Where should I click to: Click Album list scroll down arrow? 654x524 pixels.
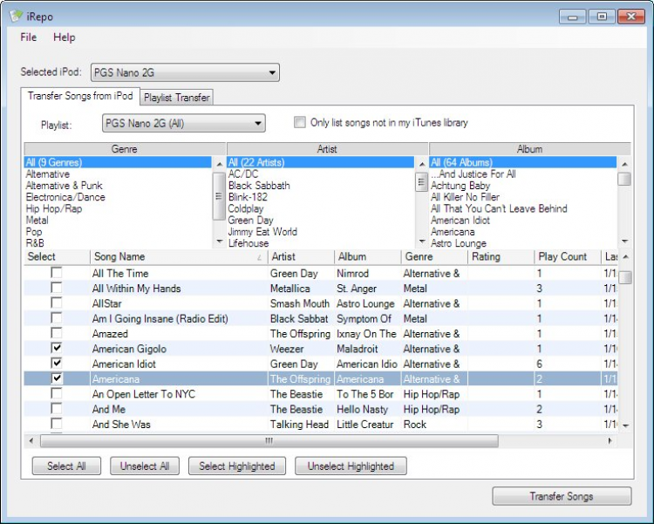pos(624,242)
